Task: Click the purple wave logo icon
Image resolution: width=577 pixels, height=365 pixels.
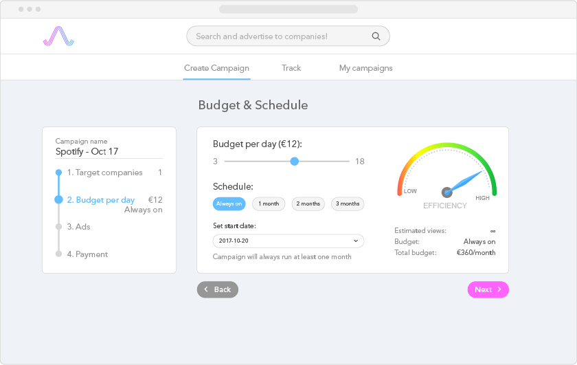Action: [x=58, y=36]
